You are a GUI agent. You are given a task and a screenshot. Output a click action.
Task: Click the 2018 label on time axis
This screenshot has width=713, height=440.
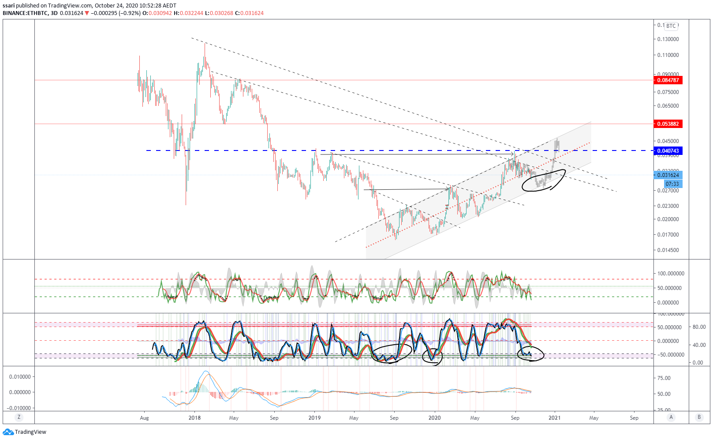194,418
